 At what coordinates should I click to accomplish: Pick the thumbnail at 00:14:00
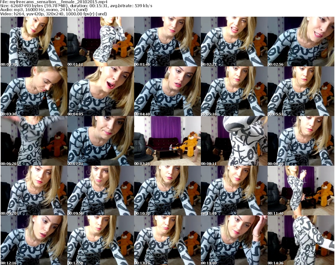click(x=234, y=240)
